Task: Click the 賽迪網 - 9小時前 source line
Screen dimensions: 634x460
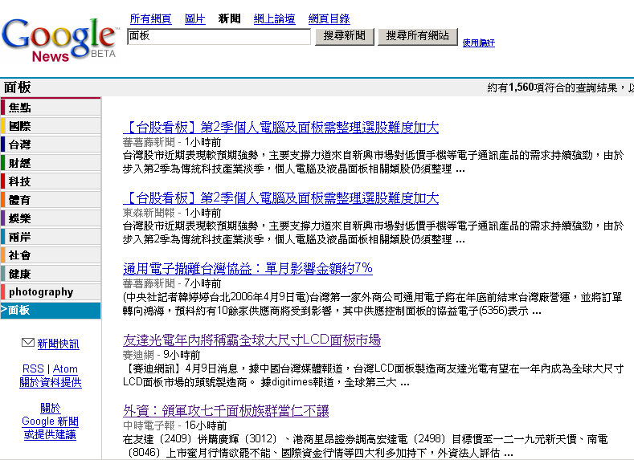Action: 162,355
